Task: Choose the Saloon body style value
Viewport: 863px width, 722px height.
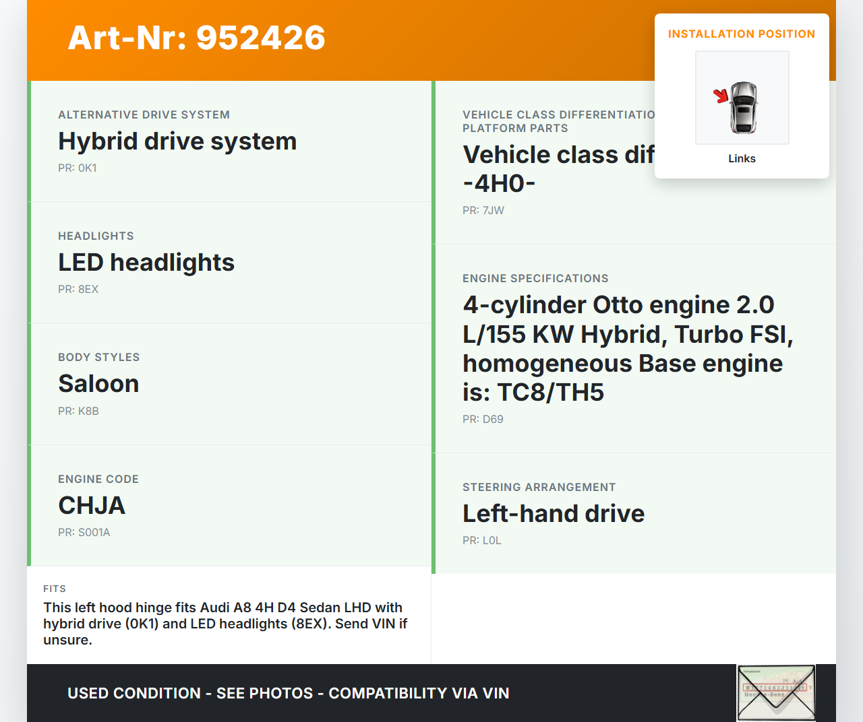Action: tap(98, 384)
